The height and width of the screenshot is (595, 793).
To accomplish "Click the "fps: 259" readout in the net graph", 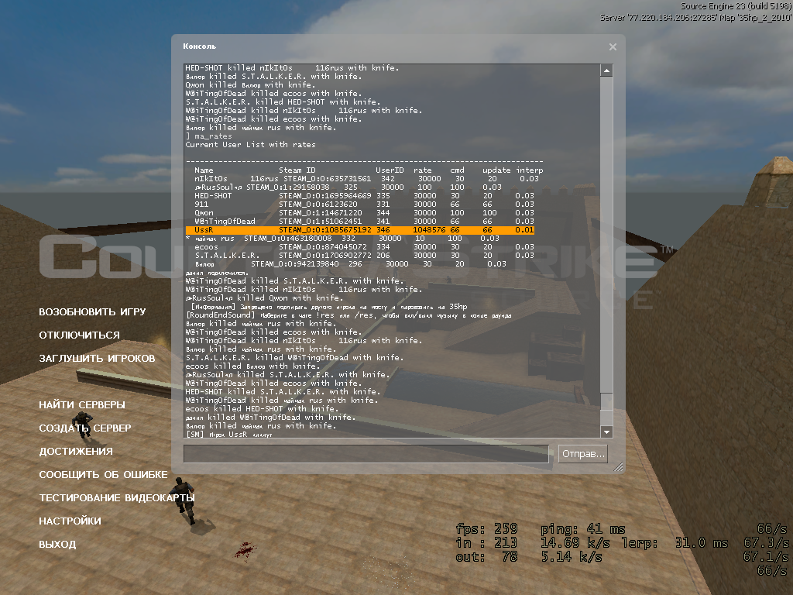I will point(486,529).
